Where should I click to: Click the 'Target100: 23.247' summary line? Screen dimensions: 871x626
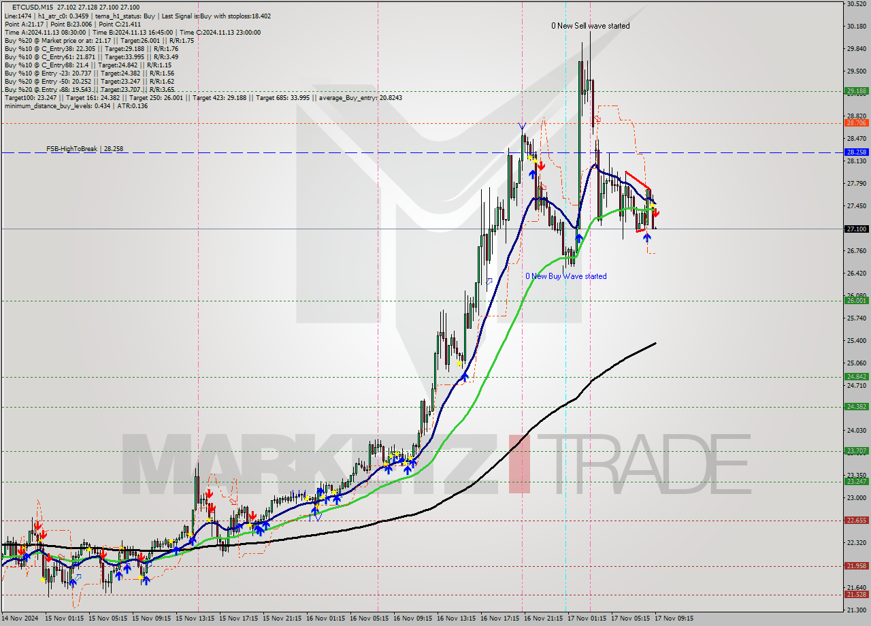click(203, 98)
